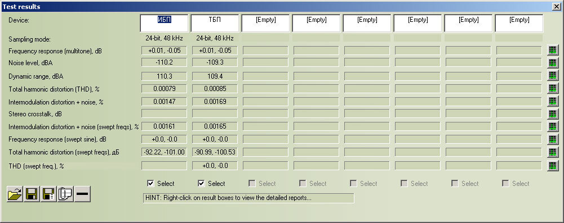Open the Noise level graph icon

553,63
